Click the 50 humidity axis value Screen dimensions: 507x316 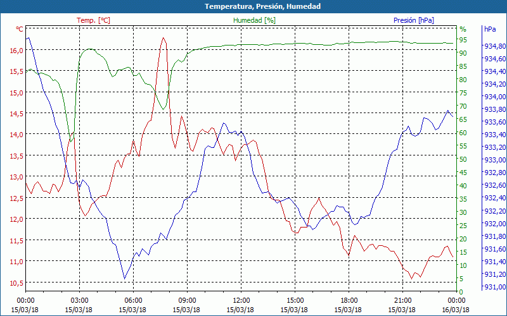click(x=463, y=159)
